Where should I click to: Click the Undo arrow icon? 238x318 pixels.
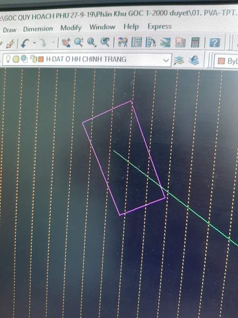click(x=25, y=43)
